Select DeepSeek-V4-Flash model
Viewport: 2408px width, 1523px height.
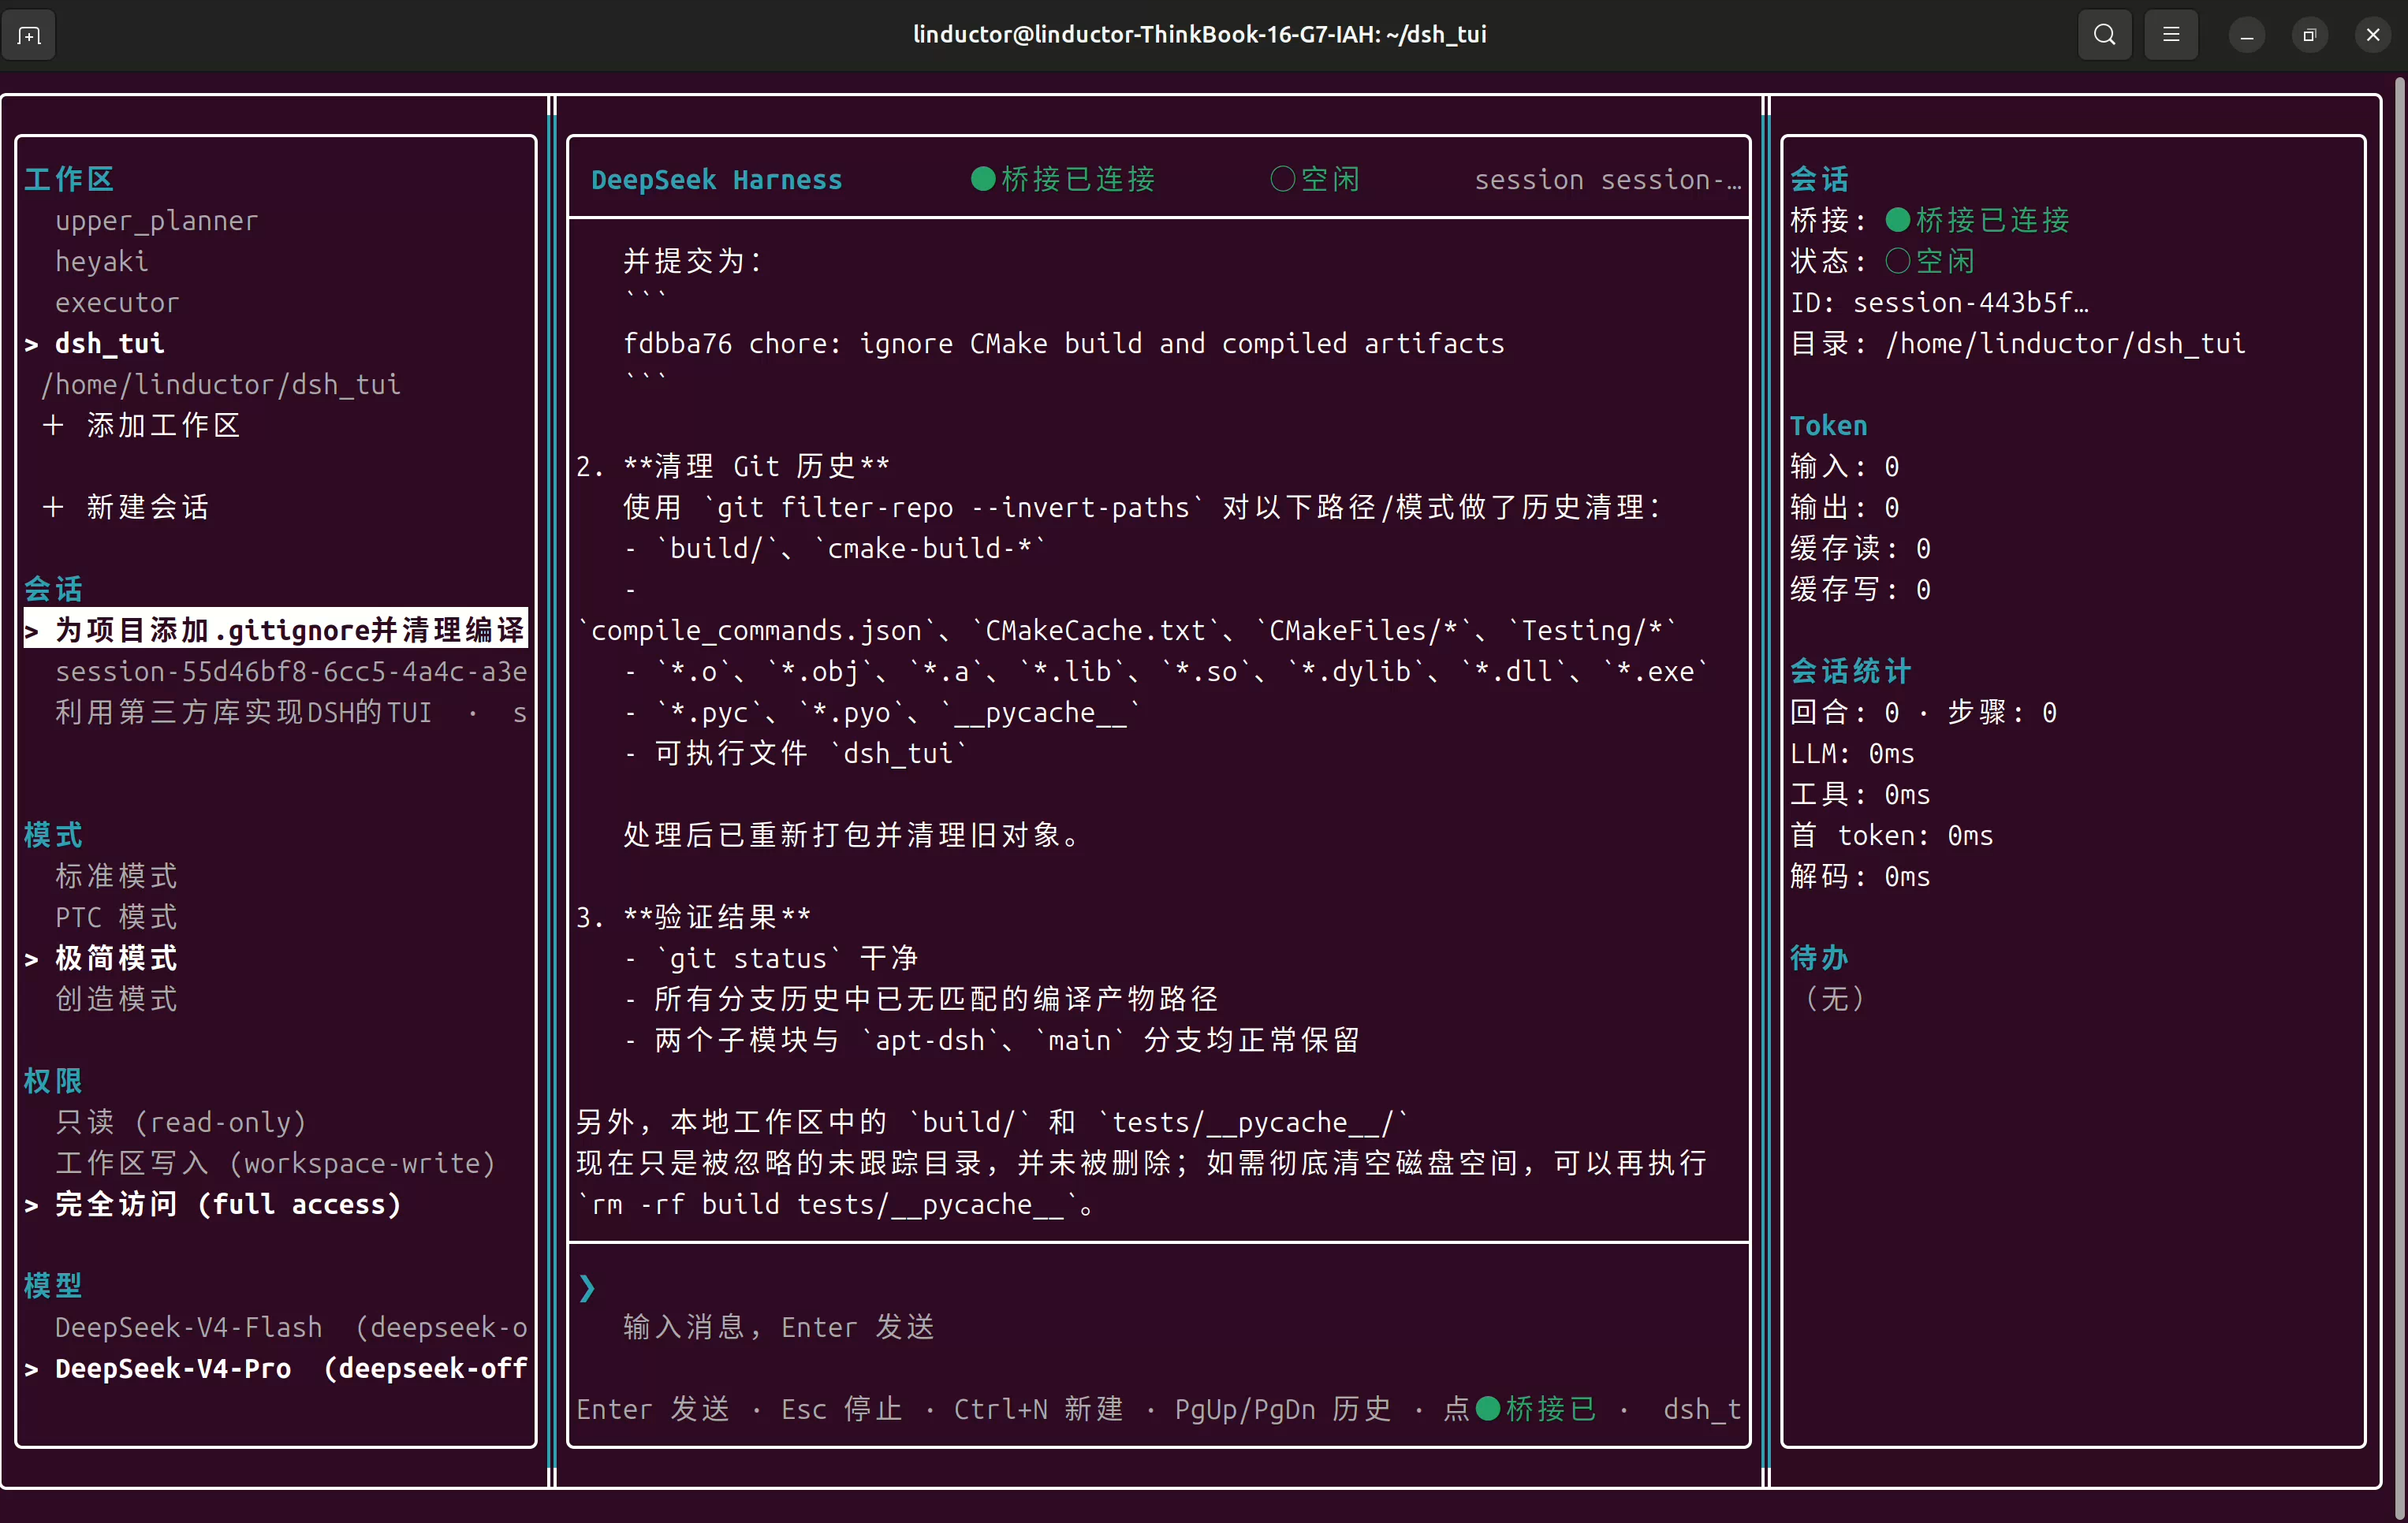click(x=290, y=1327)
